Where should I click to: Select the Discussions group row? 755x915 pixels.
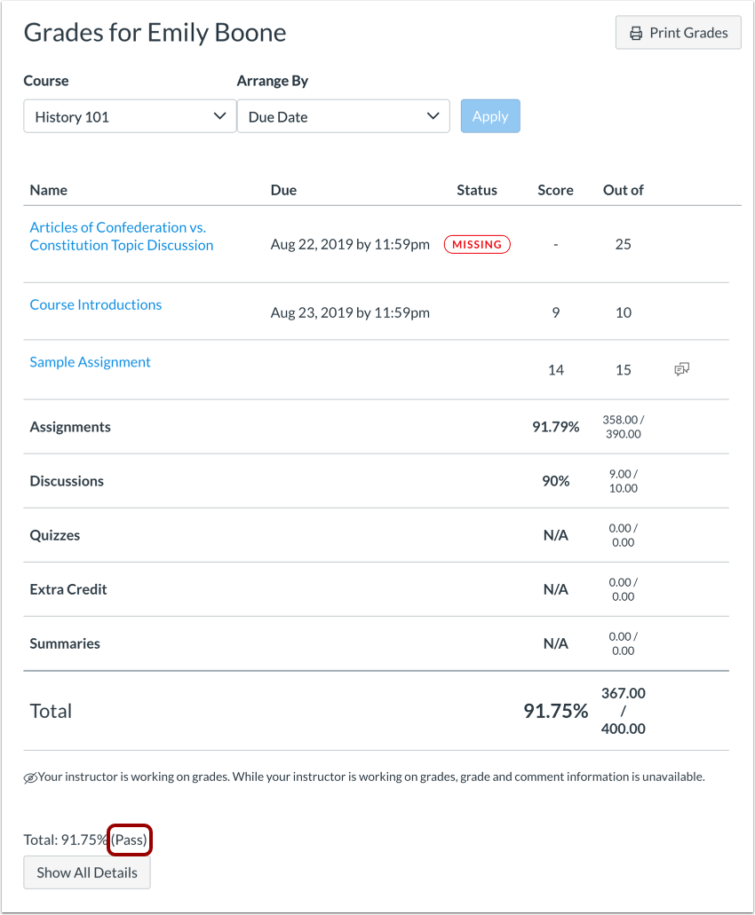[x=67, y=481]
